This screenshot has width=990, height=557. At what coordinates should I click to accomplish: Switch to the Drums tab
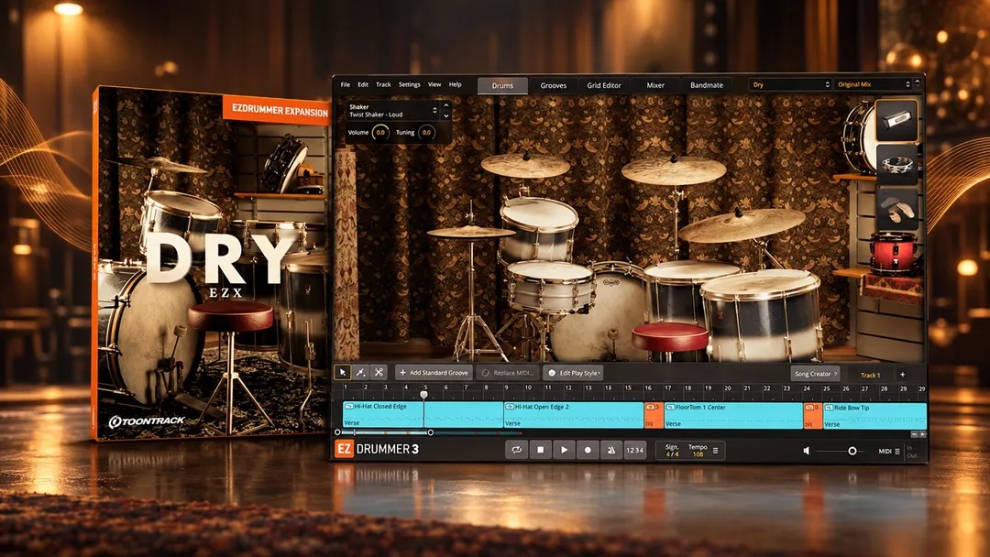502,85
